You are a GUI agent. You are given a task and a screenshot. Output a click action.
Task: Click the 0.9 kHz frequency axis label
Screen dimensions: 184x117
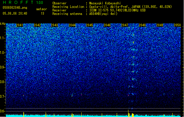pyautogui.click(x=3, y=67)
